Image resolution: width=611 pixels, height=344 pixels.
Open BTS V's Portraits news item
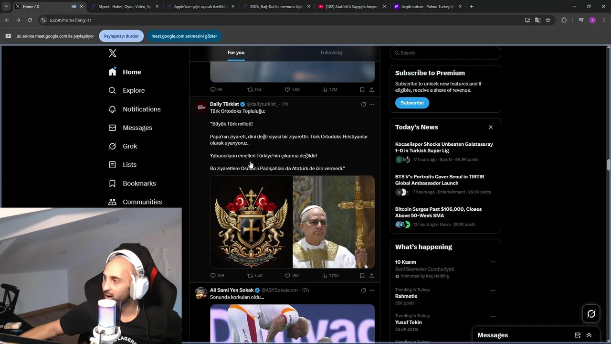point(440,180)
